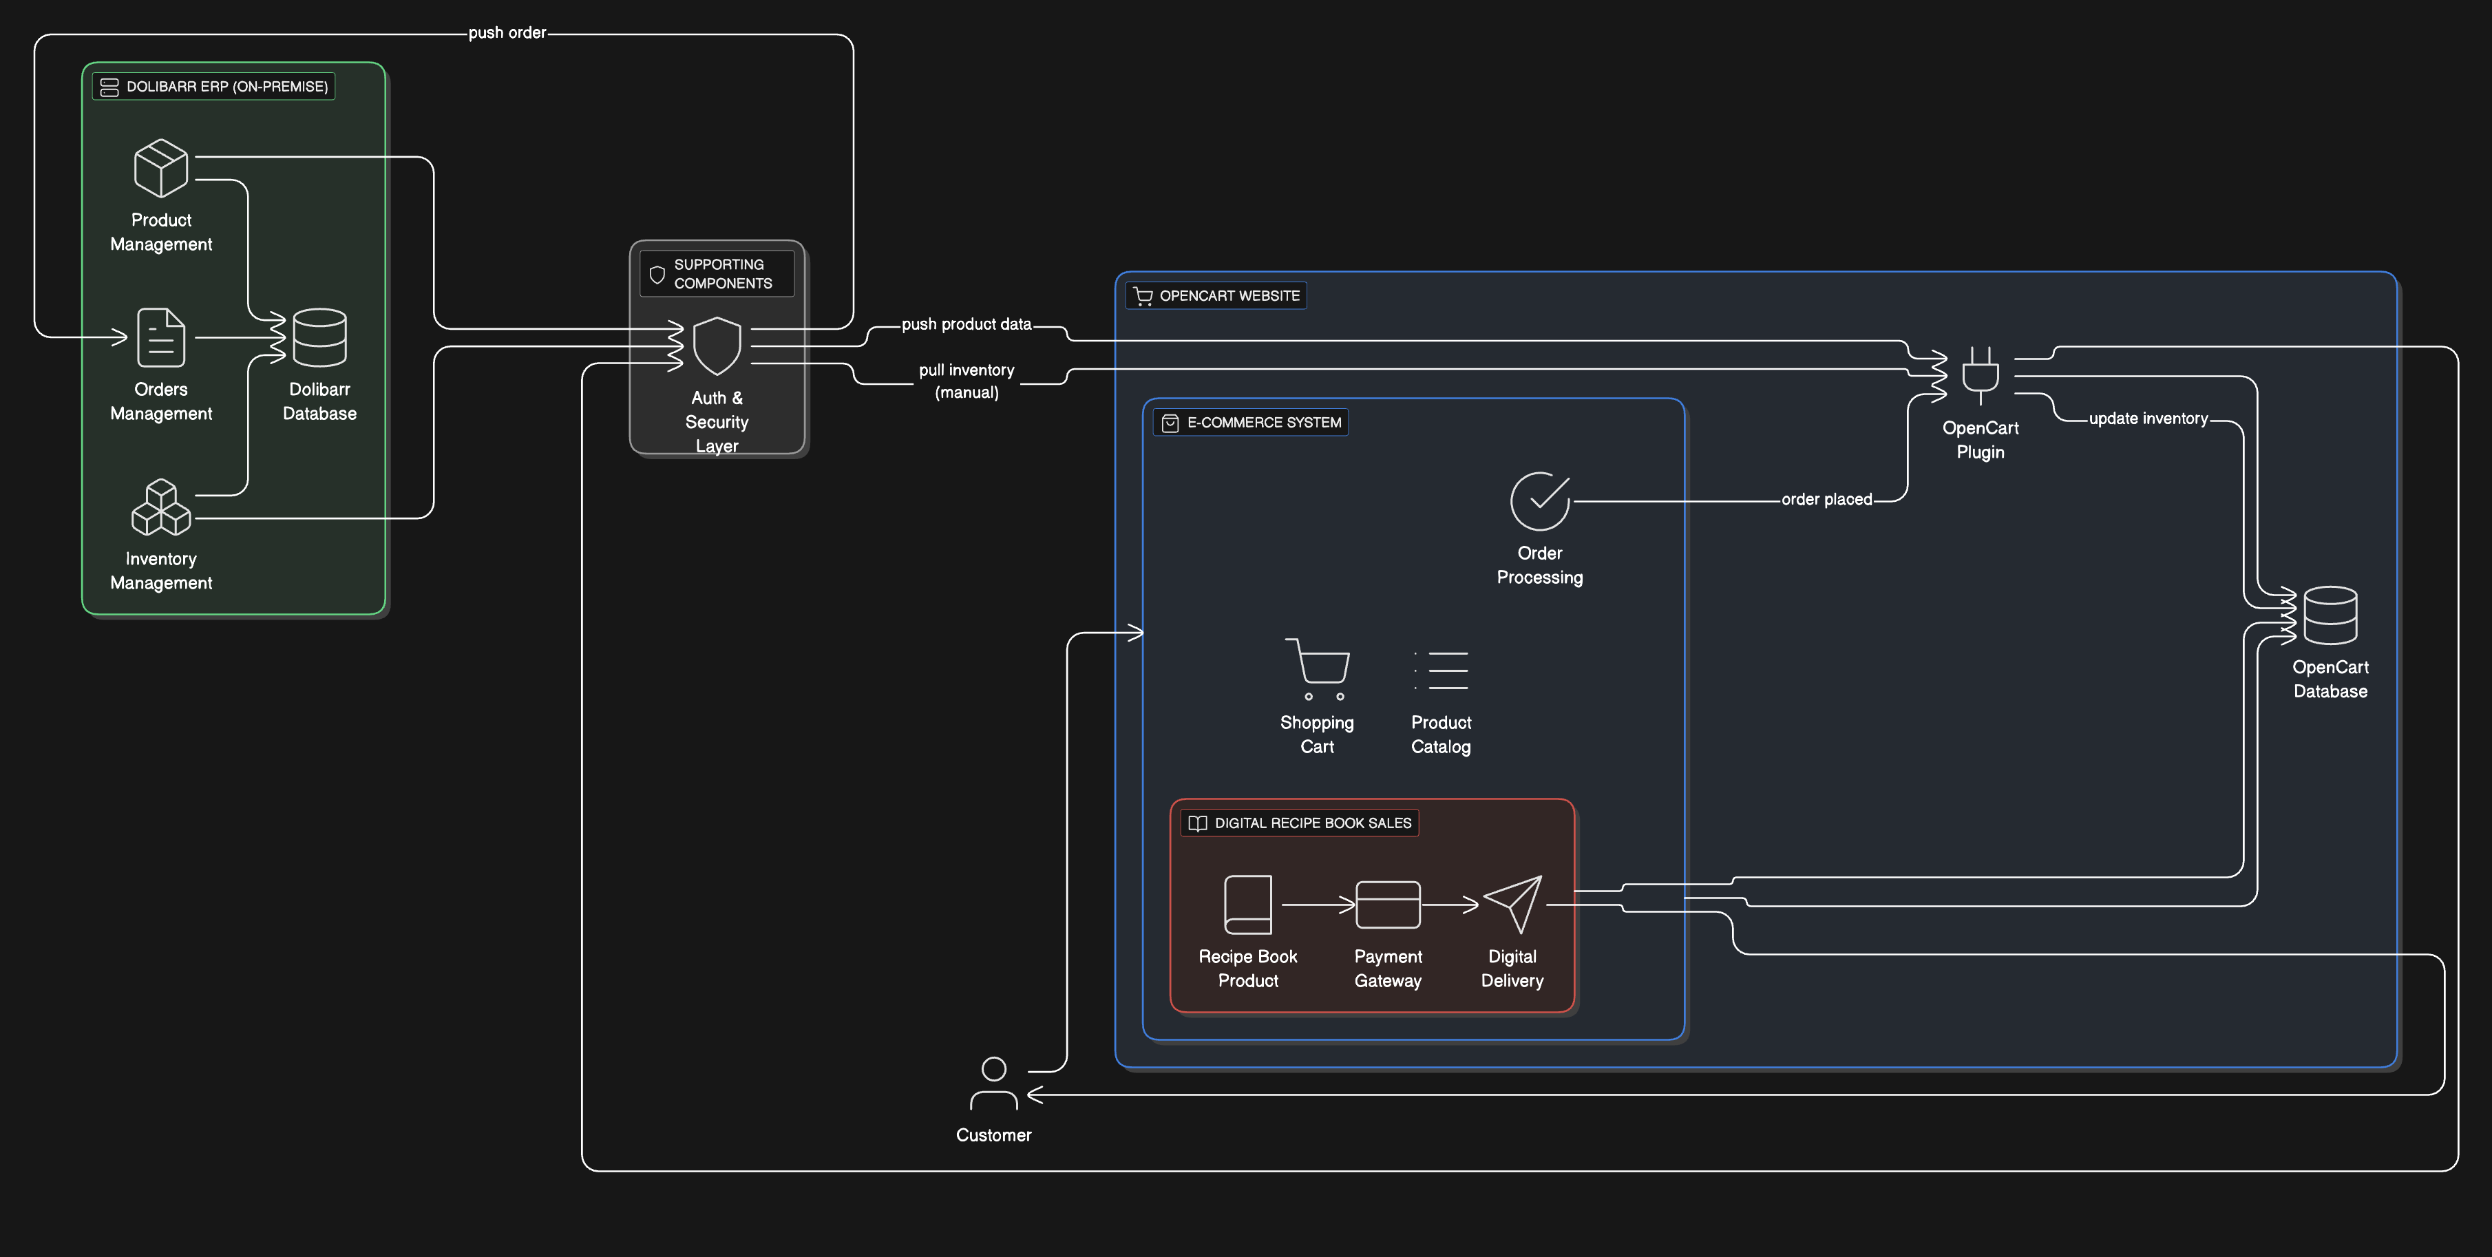Click the Inventory Management cubes icon

(x=160, y=507)
